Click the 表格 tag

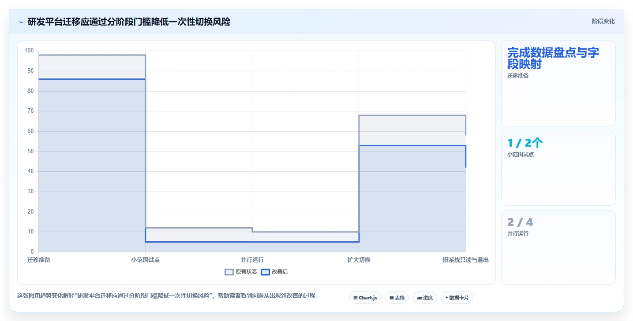[397, 298]
